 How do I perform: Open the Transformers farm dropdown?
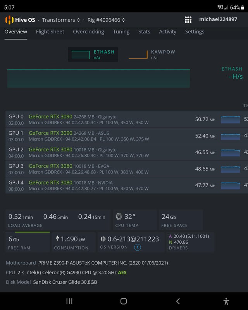tap(61, 20)
